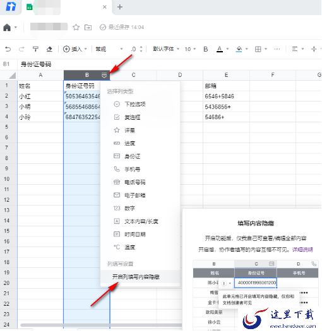Choose 电话号码 phone column type
The height and width of the screenshot is (331, 322).
(x=140, y=182)
